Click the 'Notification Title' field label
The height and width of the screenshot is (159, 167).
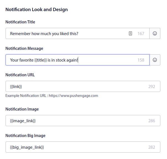pyautogui.click(x=20, y=22)
